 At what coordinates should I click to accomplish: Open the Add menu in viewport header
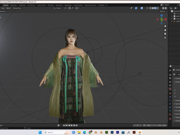[x=3, y=8]
